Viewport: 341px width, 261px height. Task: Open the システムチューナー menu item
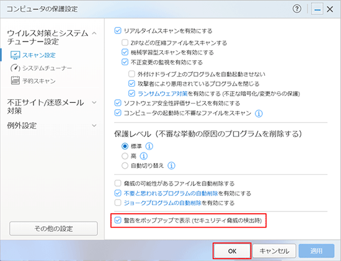tap(47, 68)
